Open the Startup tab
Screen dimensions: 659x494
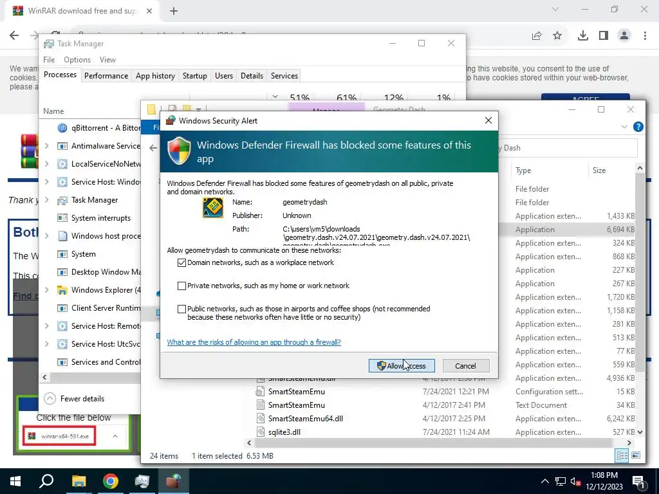coord(194,76)
